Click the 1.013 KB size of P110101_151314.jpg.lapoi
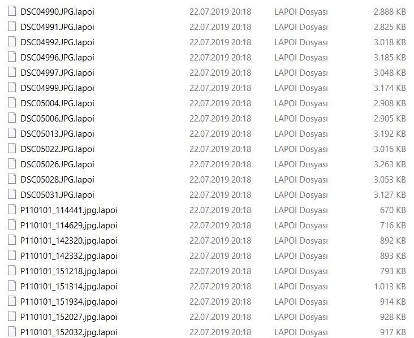Screen dimensions: 414x338 tap(390, 287)
